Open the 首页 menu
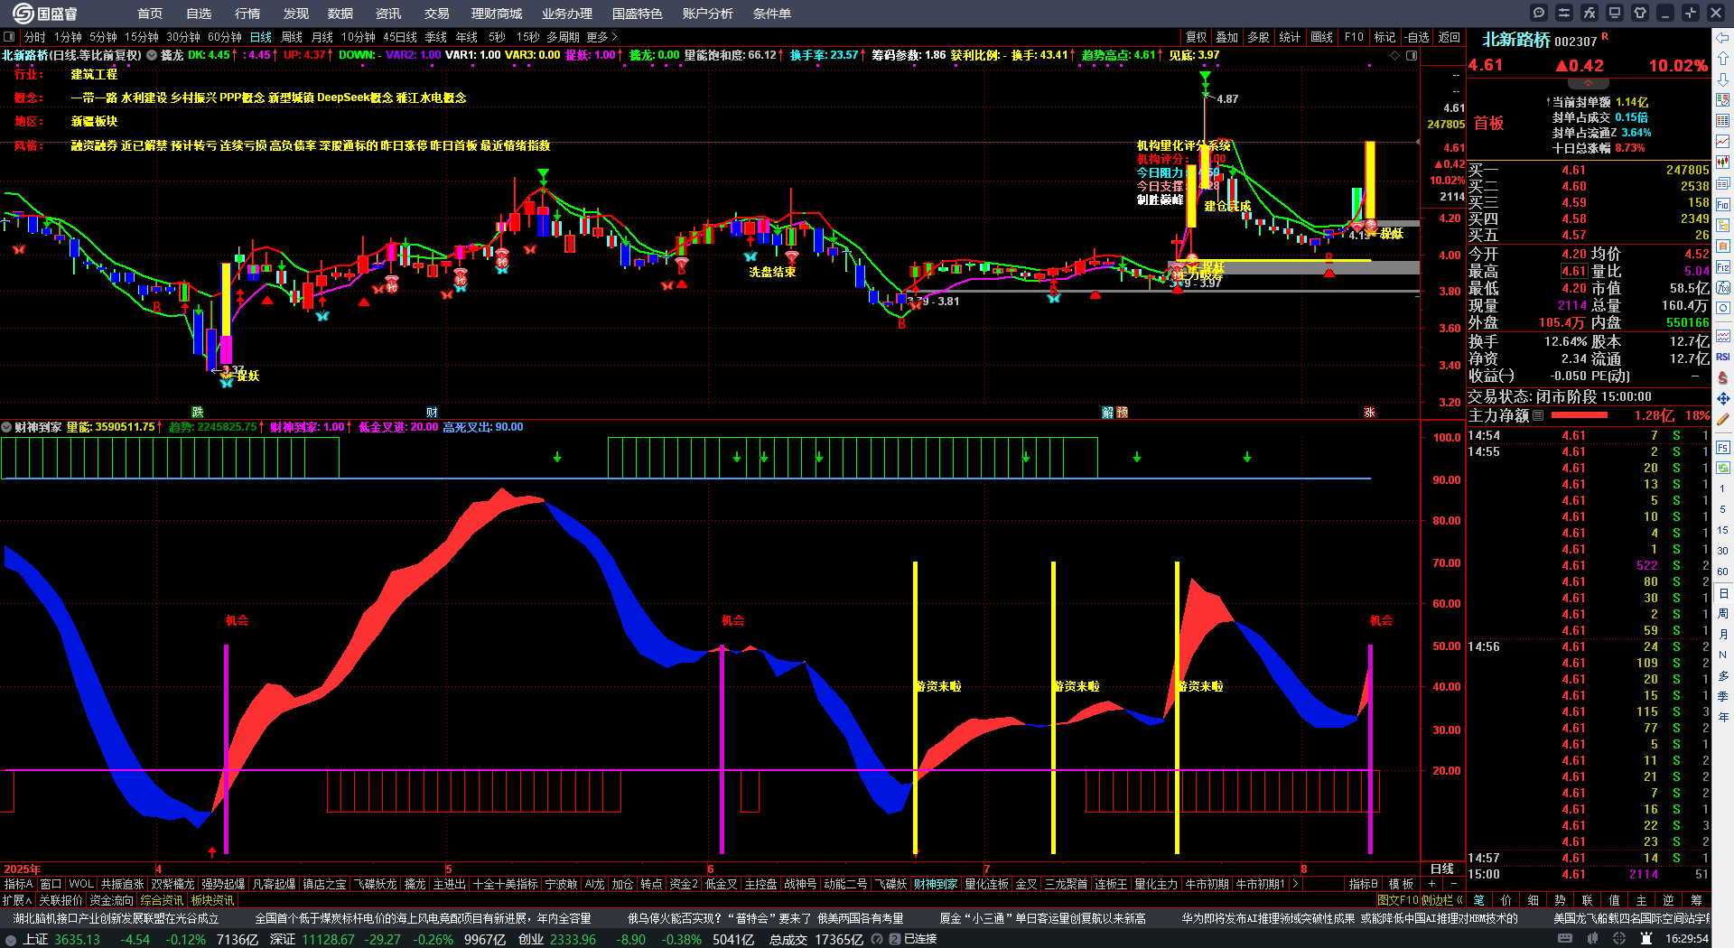 coord(150,14)
